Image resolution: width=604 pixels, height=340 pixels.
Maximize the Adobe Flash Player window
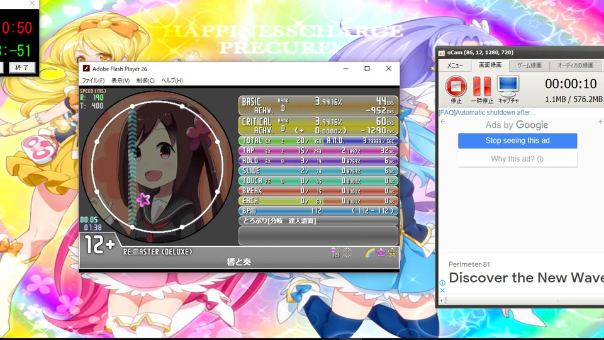point(367,69)
